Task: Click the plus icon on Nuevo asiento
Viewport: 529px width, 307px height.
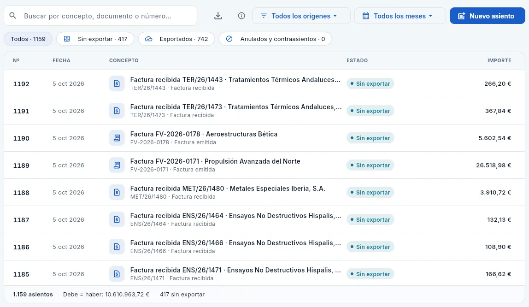Action: (x=461, y=16)
